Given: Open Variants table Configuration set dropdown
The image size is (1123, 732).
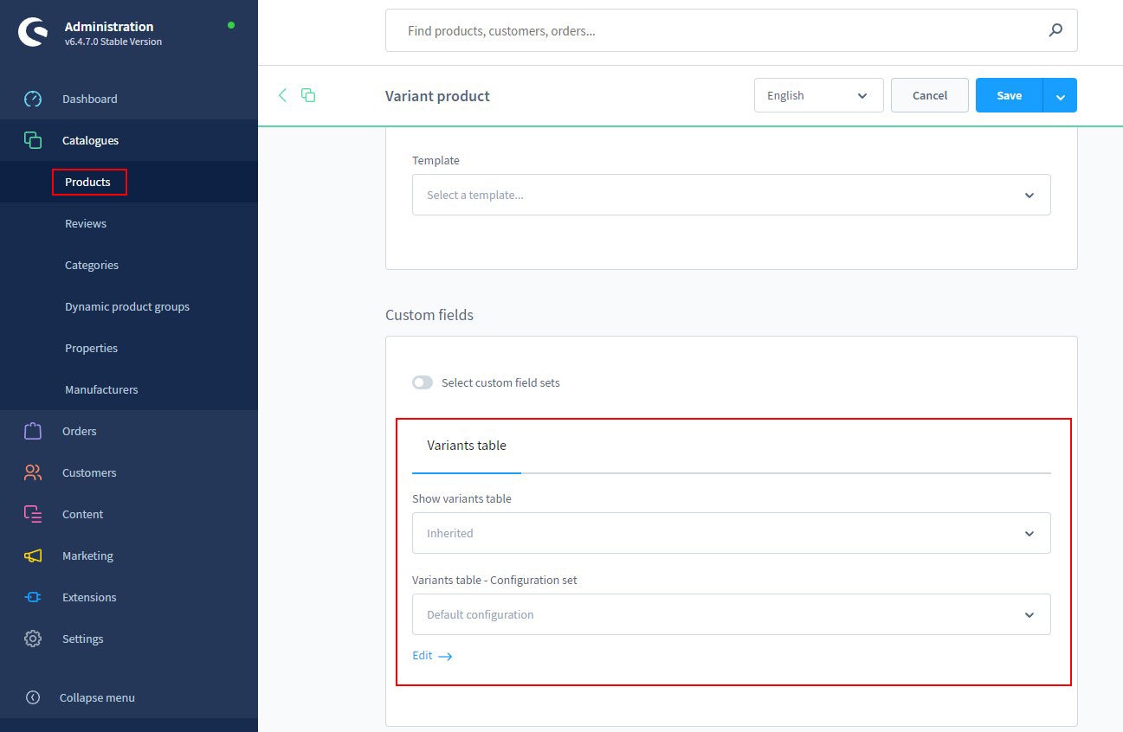Looking at the screenshot, I should click(x=732, y=614).
